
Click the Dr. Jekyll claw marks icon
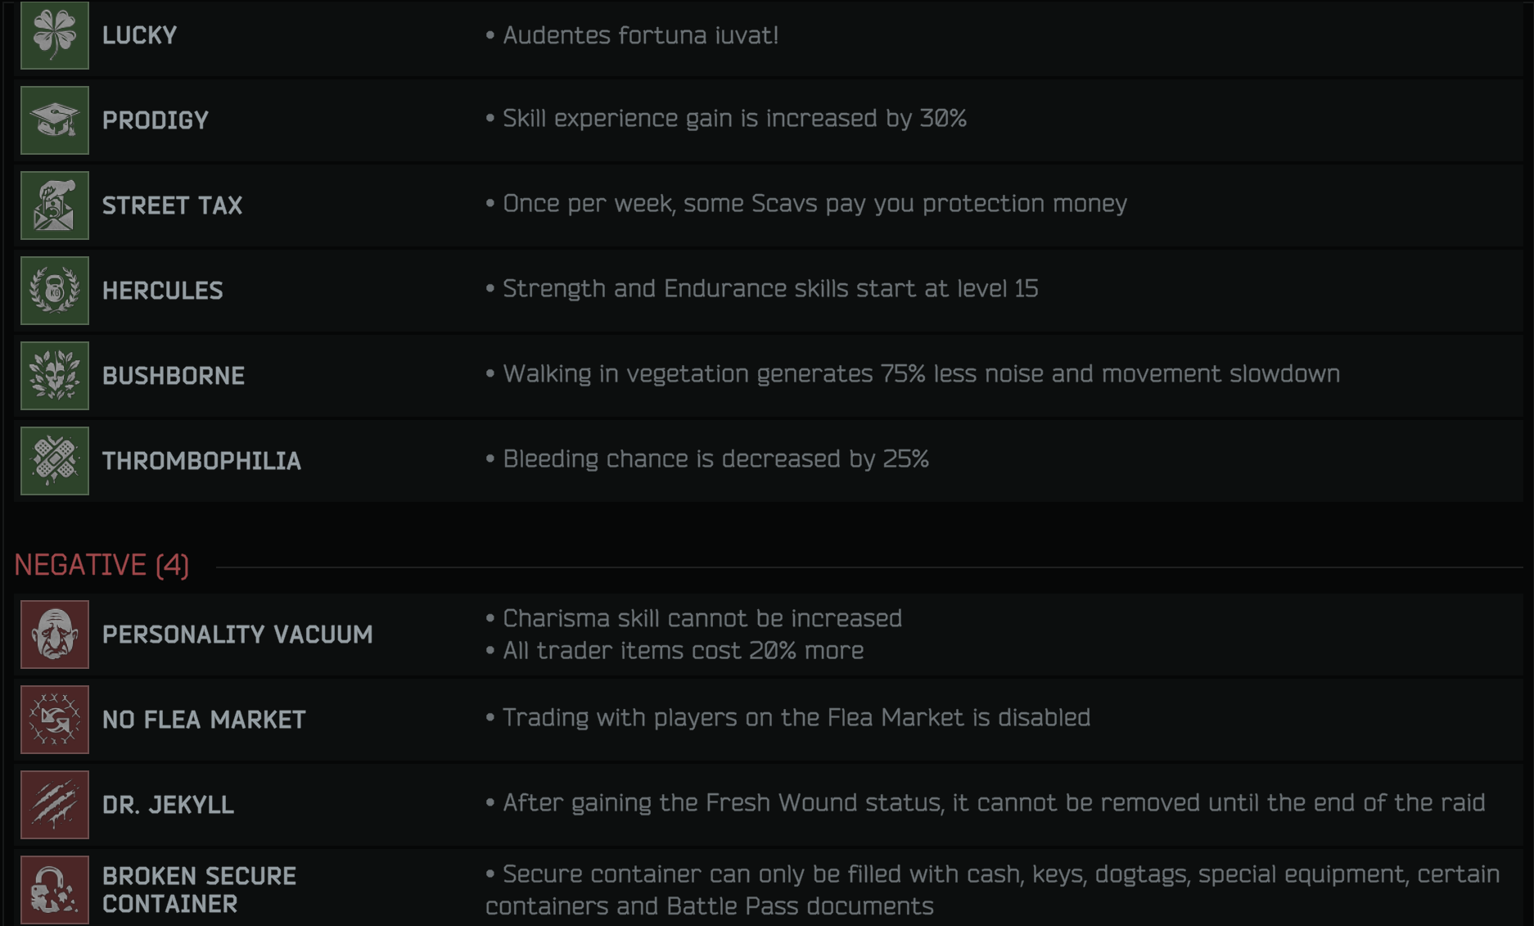tap(55, 805)
